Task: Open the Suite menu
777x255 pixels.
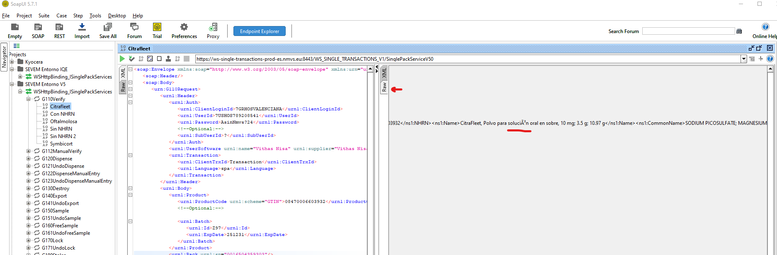Action: pos(44,16)
